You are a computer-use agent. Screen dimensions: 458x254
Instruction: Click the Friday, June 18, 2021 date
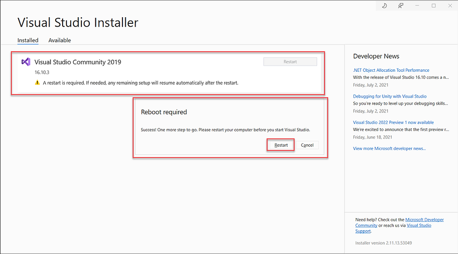pos(372,137)
